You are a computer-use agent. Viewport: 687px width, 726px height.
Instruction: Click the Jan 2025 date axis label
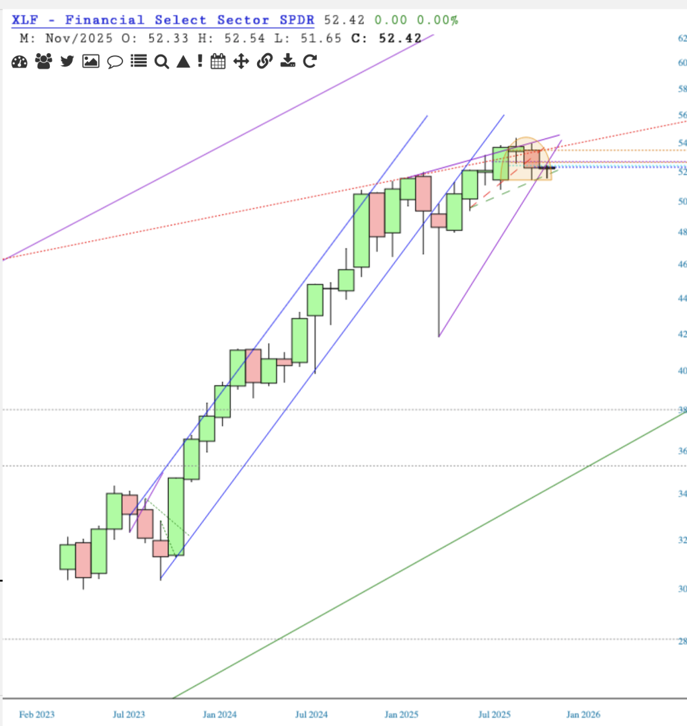click(402, 715)
